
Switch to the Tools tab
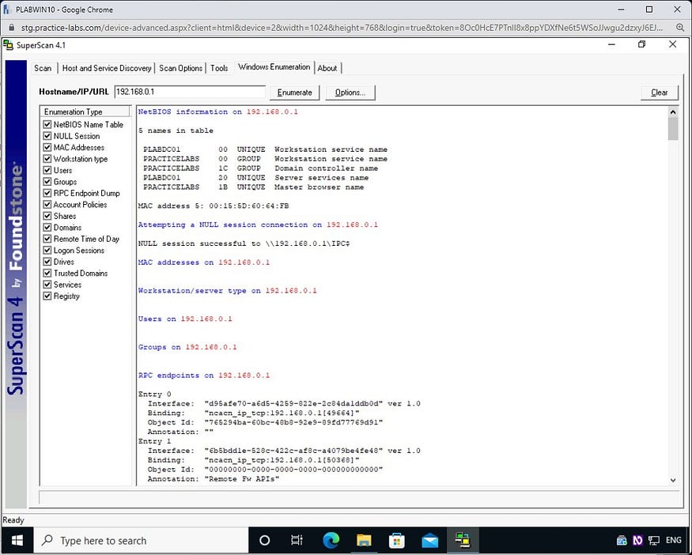(219, 68)
